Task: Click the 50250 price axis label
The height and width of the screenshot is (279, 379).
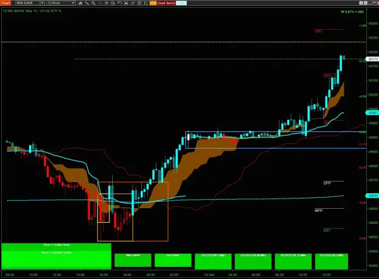Action: click(x=373, y=38)
